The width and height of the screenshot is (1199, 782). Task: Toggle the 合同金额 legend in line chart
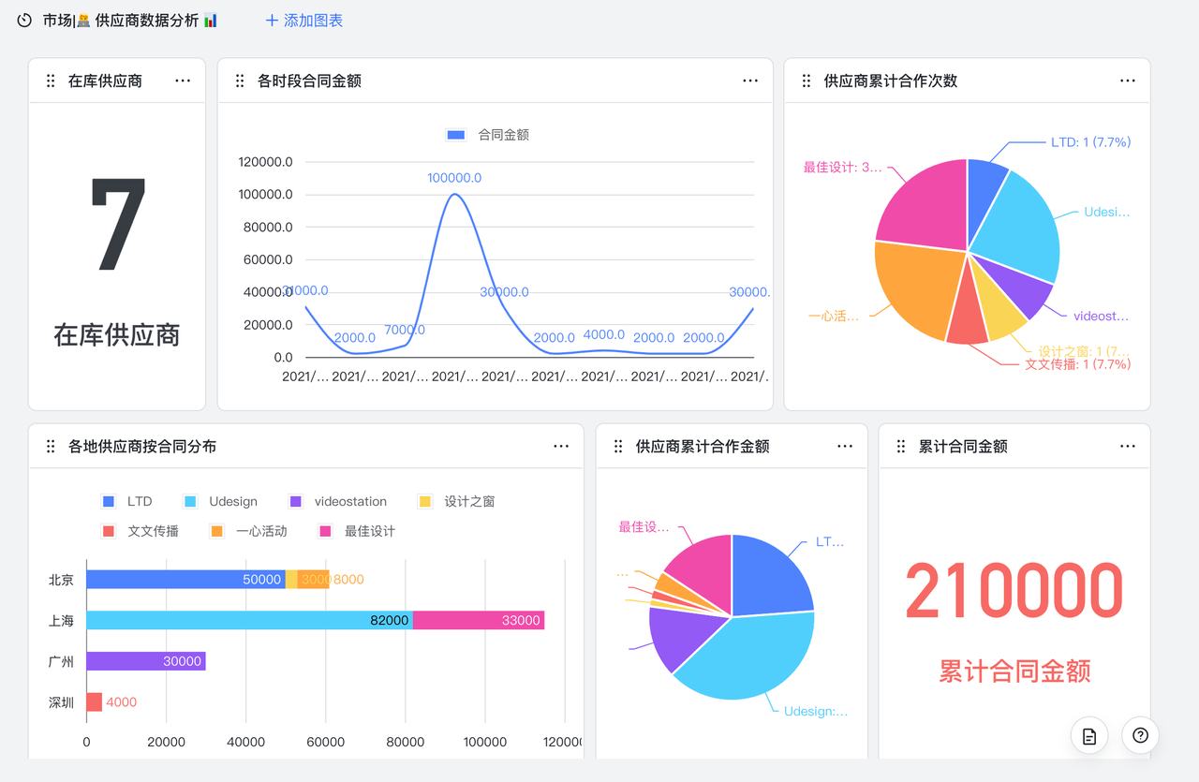coord(488,135)
